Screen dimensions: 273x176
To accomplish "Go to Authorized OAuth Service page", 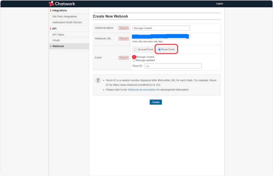I will pos(67,22).
